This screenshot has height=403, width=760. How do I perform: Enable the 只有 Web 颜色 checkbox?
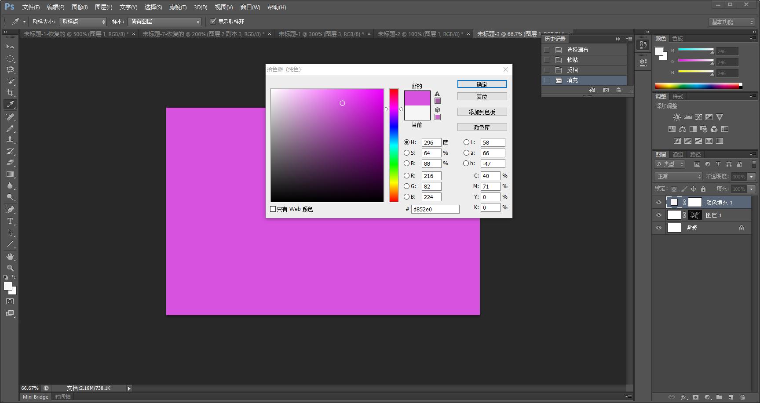(273, 209)
